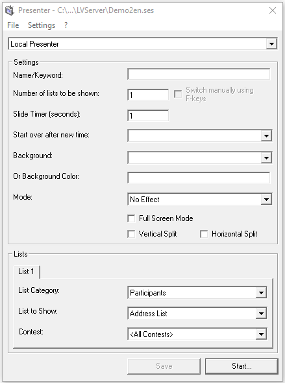Click the Start... button
Screen dimensions: 285x383
[x=242, y=366]
